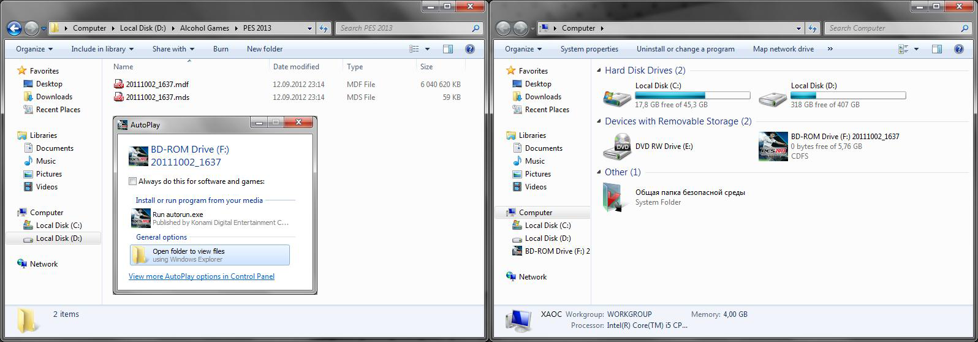
Task: Select 20111002_1637.mdf file icon
Action: (119, 85)
